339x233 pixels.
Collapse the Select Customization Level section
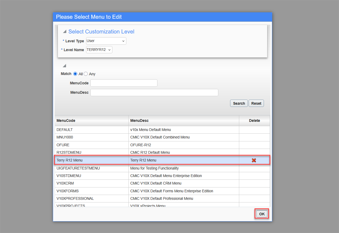(x=65, y=32)
